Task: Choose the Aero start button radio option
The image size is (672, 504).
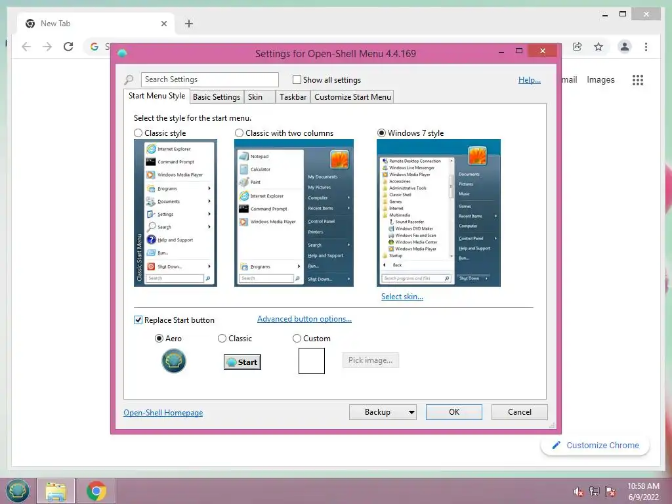Action: (159, 338)
